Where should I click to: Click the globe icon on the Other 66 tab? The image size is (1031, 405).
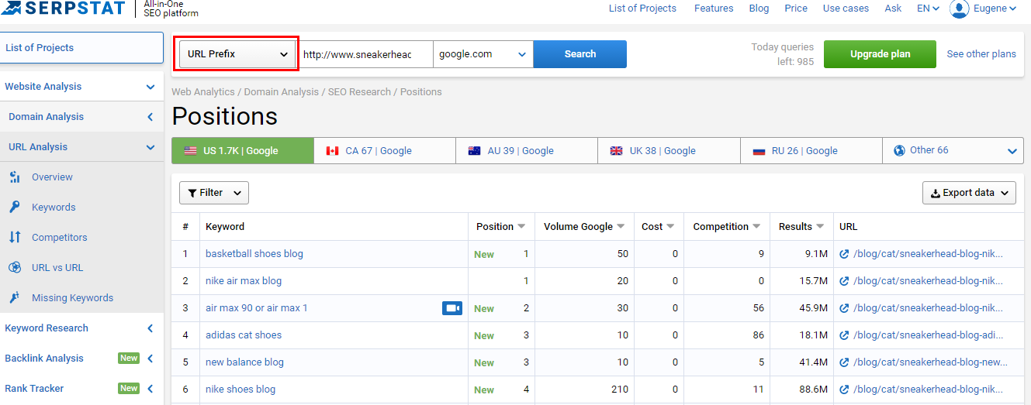coord(900,151)
